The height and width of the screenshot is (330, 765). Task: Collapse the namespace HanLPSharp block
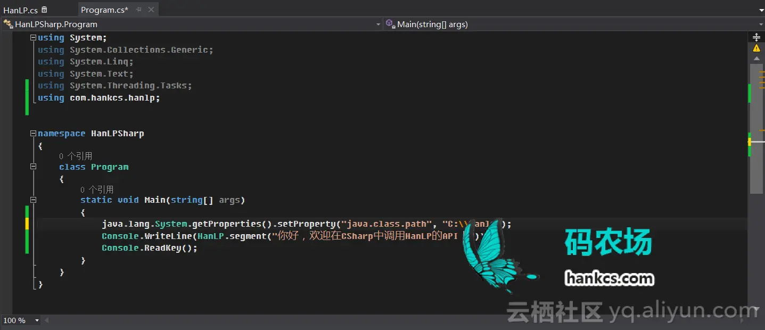33,134
